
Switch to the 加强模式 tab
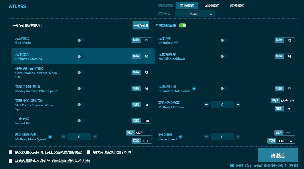(x=212, y=5)
